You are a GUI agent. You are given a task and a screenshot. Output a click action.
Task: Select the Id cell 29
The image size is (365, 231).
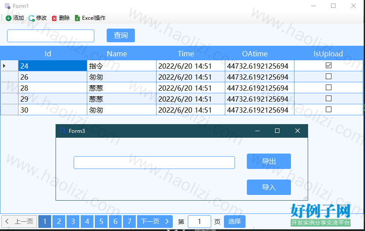(x=52, y=99)
